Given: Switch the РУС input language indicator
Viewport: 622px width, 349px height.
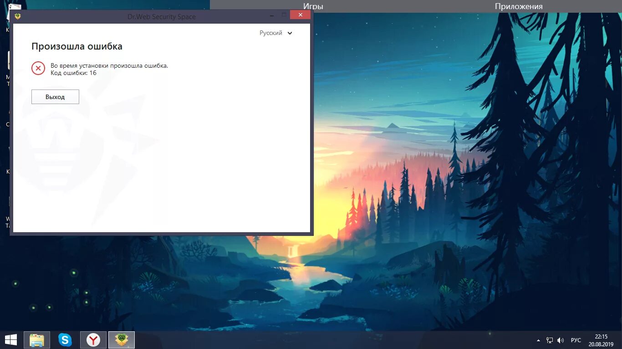Looking at the screenshot, I should coord(576,340).
